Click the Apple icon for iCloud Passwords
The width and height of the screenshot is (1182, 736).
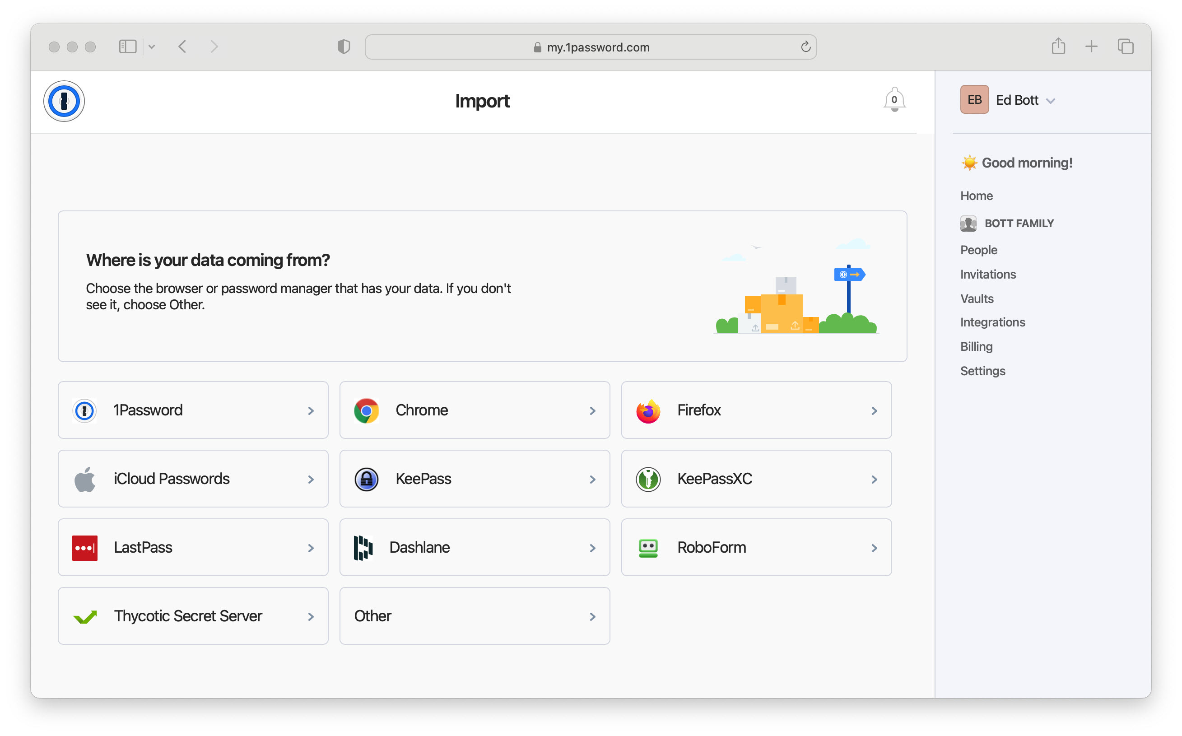coord(85,479)
